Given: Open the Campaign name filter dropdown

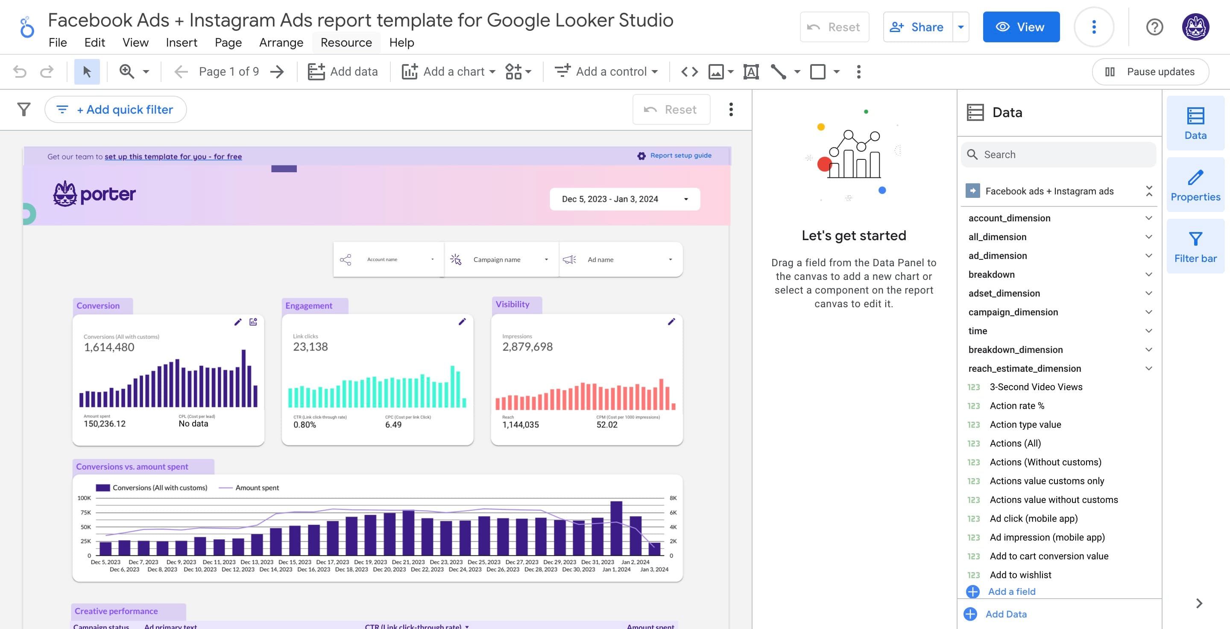Looking at the screenshot, I should (501, 259).
